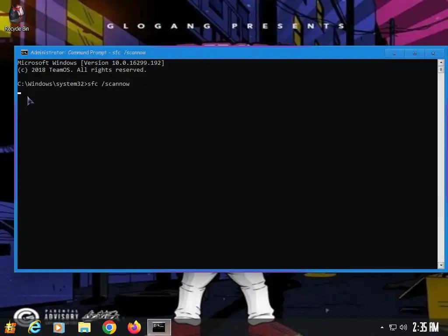448x336 pixels.
Task: Minimize the Command Prompt window
Action: click(x=394, y=53)
